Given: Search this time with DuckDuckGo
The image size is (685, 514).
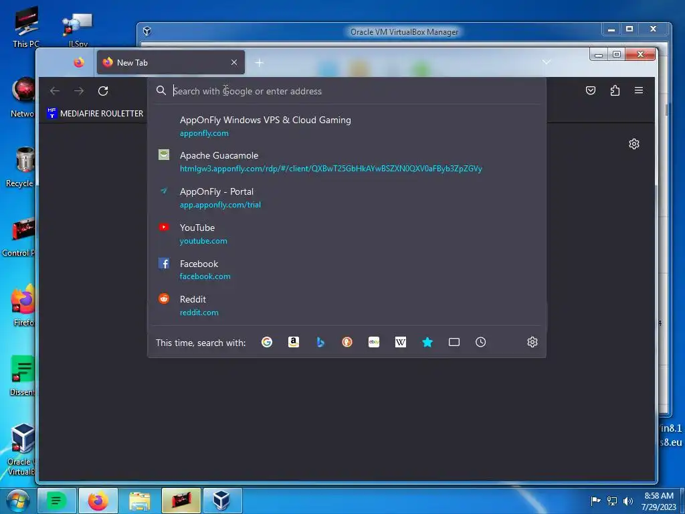Looking at the screenshot, I should point(347,342).
